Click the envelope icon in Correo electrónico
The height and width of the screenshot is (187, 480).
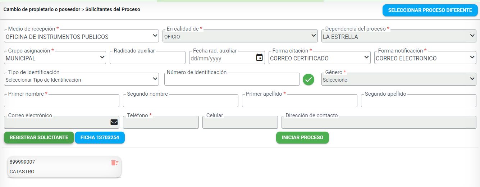click(114, 122)
